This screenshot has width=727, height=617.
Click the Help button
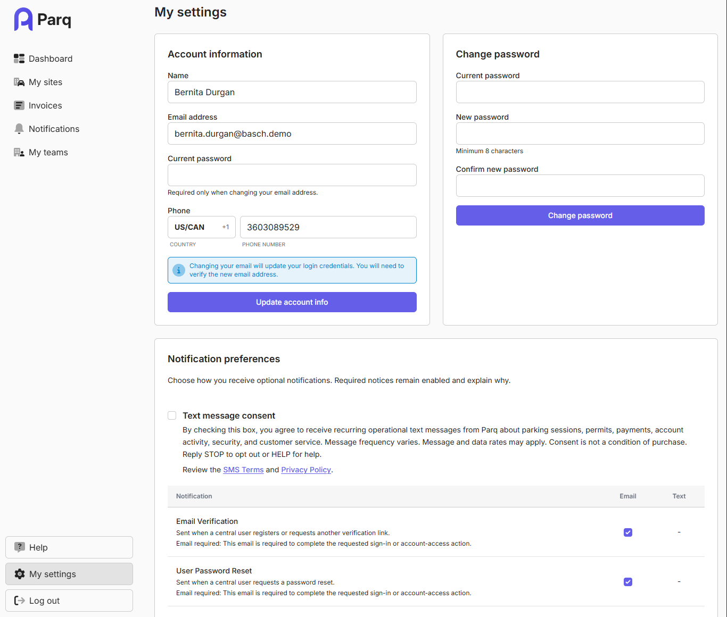(x=69, y=547)
